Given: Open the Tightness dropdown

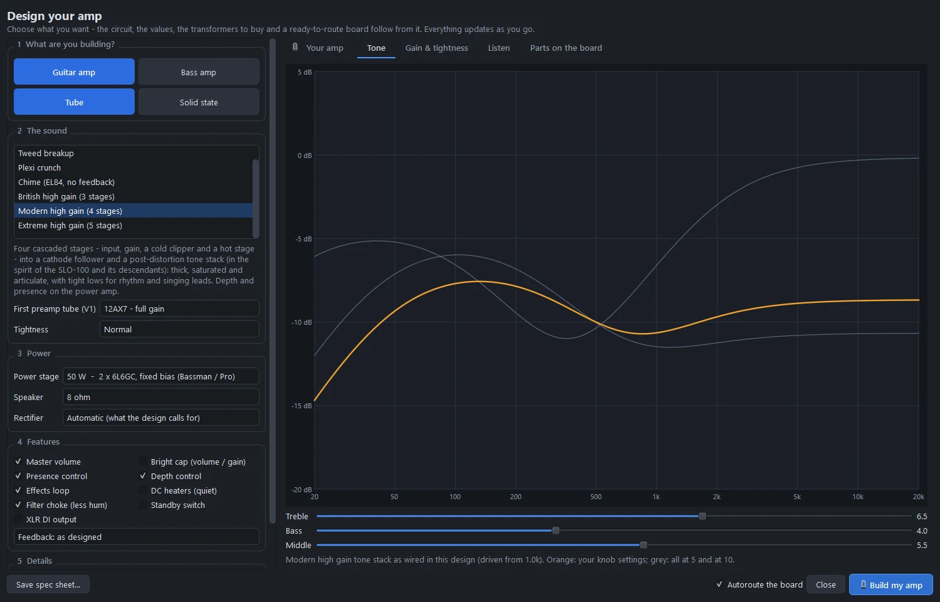Looking at the screenshot, I should pyautogui.click(x=179, y=329).
